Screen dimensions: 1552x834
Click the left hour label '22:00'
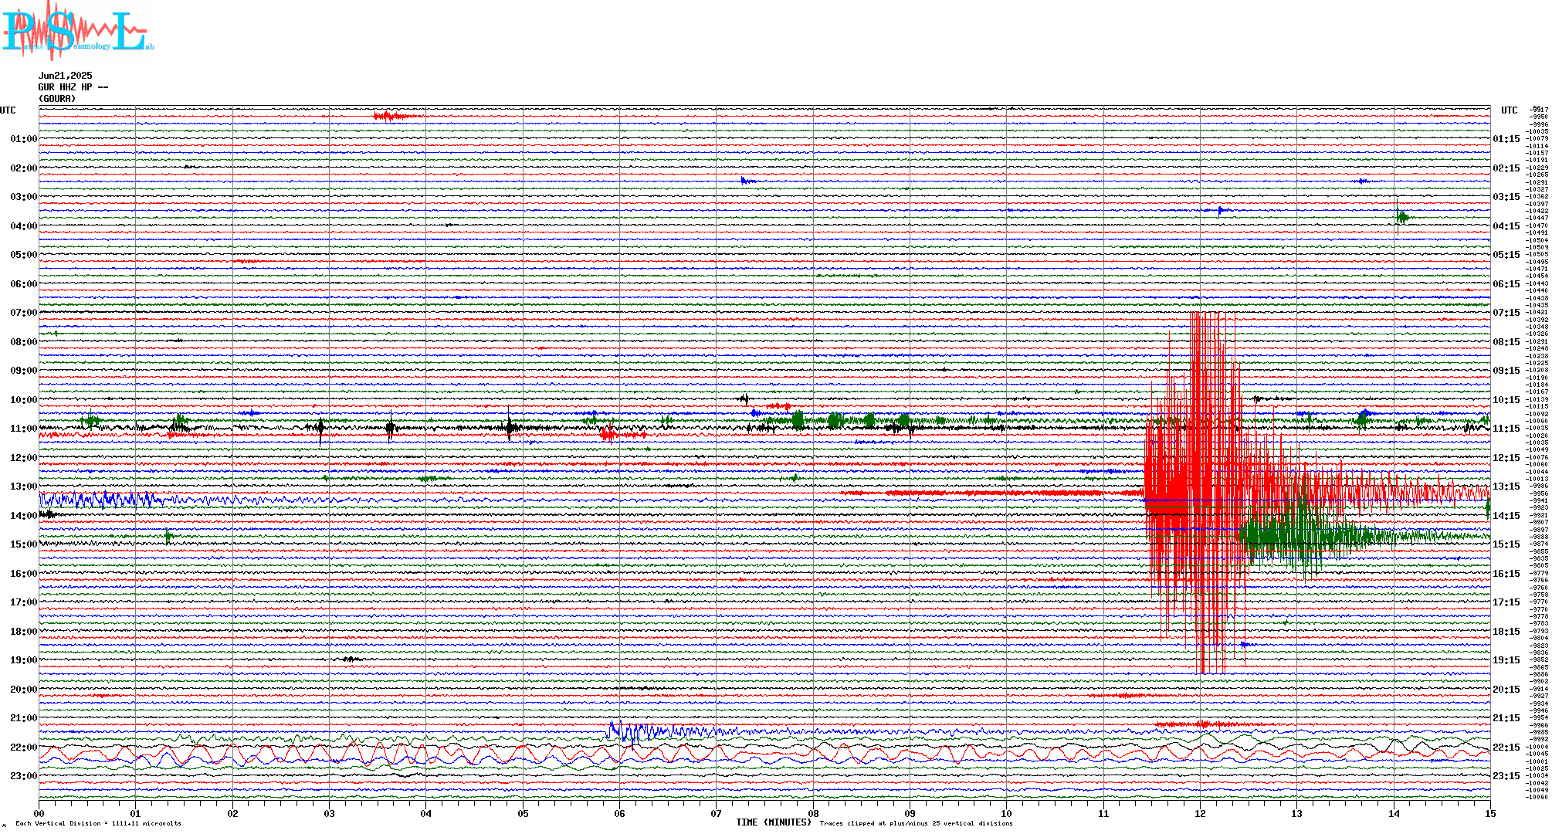(24, 748)
